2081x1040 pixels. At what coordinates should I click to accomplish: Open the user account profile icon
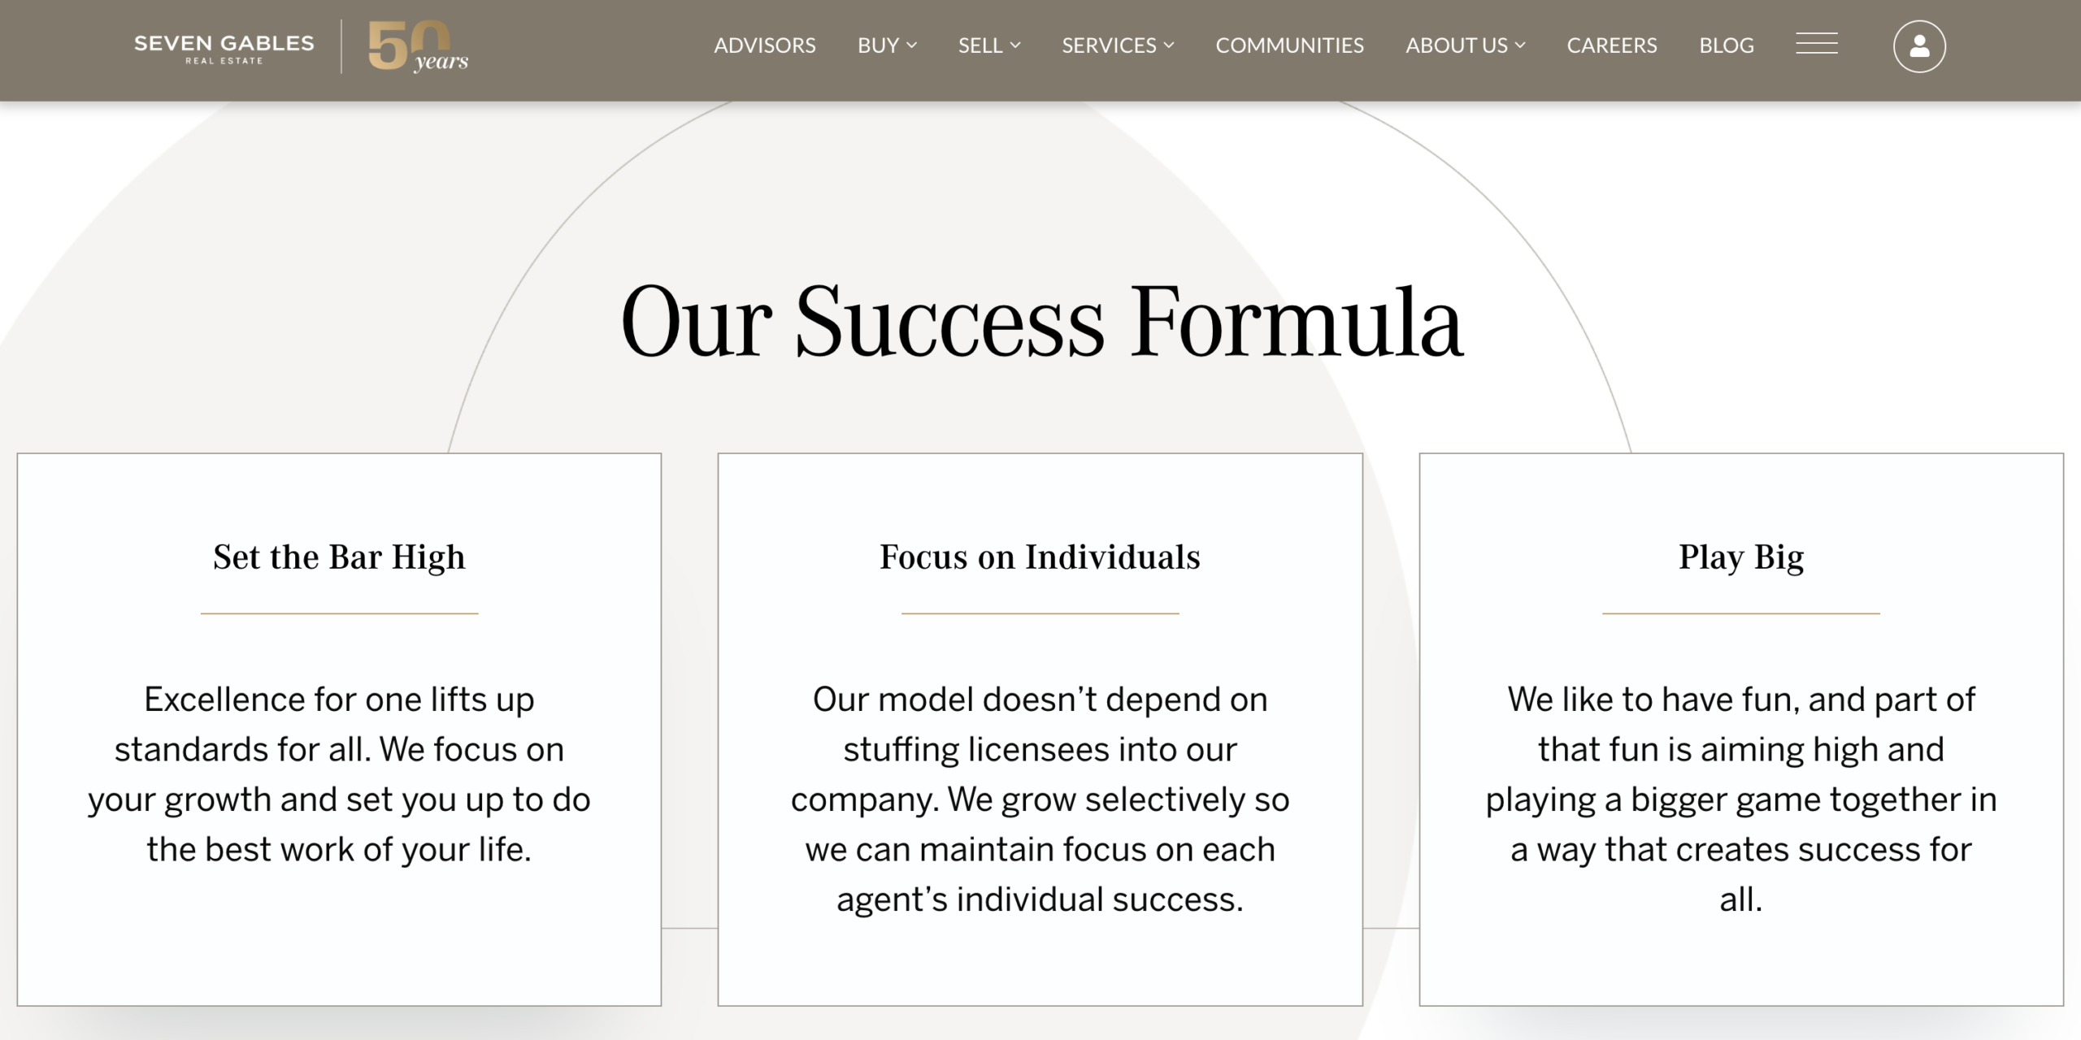click(x=1919, y=46)
